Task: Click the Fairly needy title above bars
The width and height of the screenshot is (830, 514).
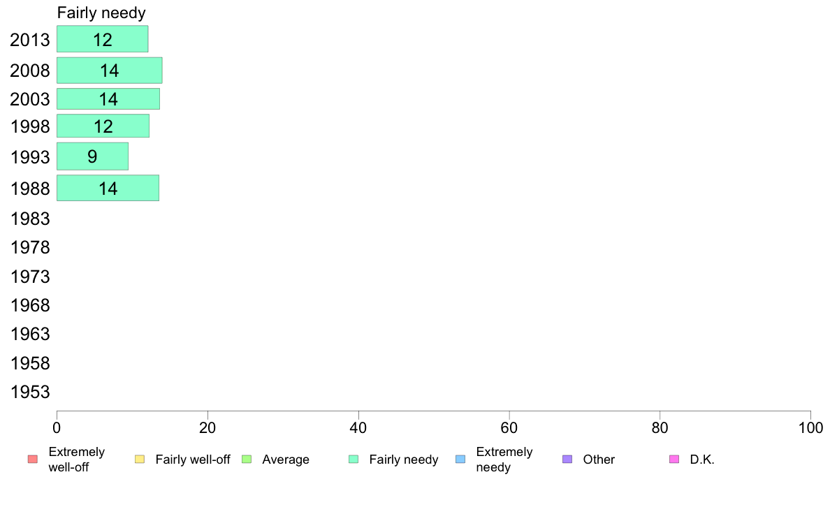Action: [101, 13]
